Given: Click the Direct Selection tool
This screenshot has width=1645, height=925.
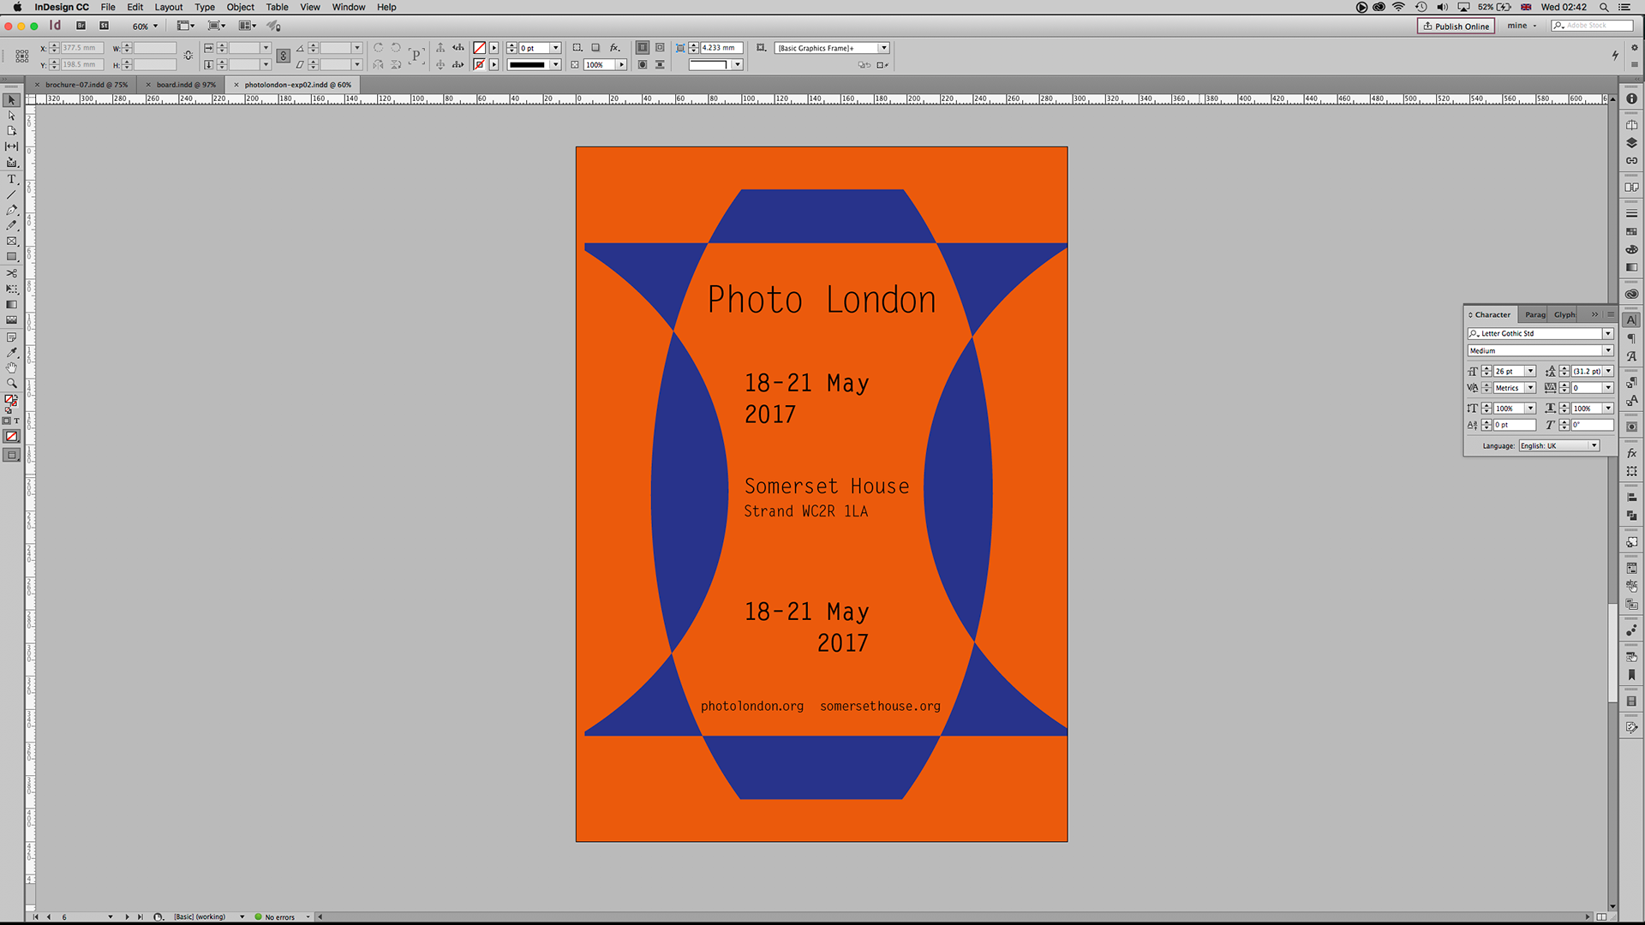Looking at the screenshot, I should 11,116.
